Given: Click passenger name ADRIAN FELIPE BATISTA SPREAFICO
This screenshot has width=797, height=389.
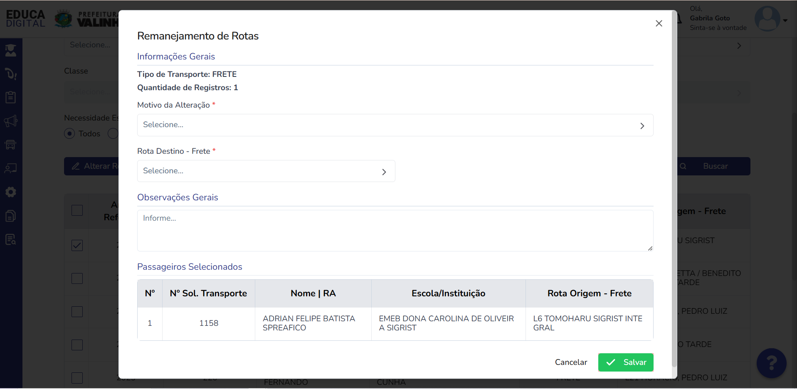Looking at the screenshot, I should [x=309, y=323].
